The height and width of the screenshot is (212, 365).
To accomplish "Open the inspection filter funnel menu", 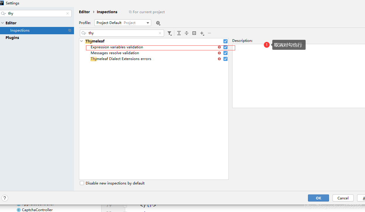I will click(x=170, y=33).
